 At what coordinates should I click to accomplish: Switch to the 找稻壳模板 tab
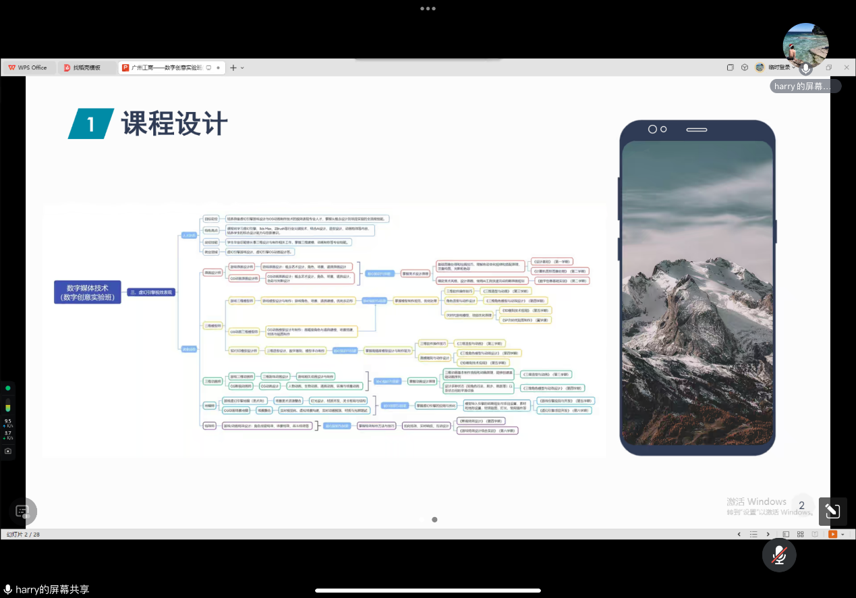click(86, 67)
